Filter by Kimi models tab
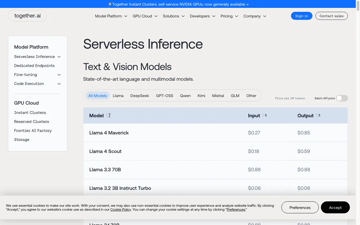The height and width of the screenshot is (225, 360). pyautogui.click(x=201, y=96)
